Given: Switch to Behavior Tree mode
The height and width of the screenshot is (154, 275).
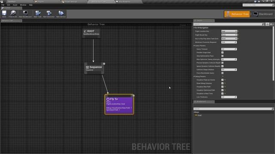Looking at the screenshot, I should [x=237, y=14].
